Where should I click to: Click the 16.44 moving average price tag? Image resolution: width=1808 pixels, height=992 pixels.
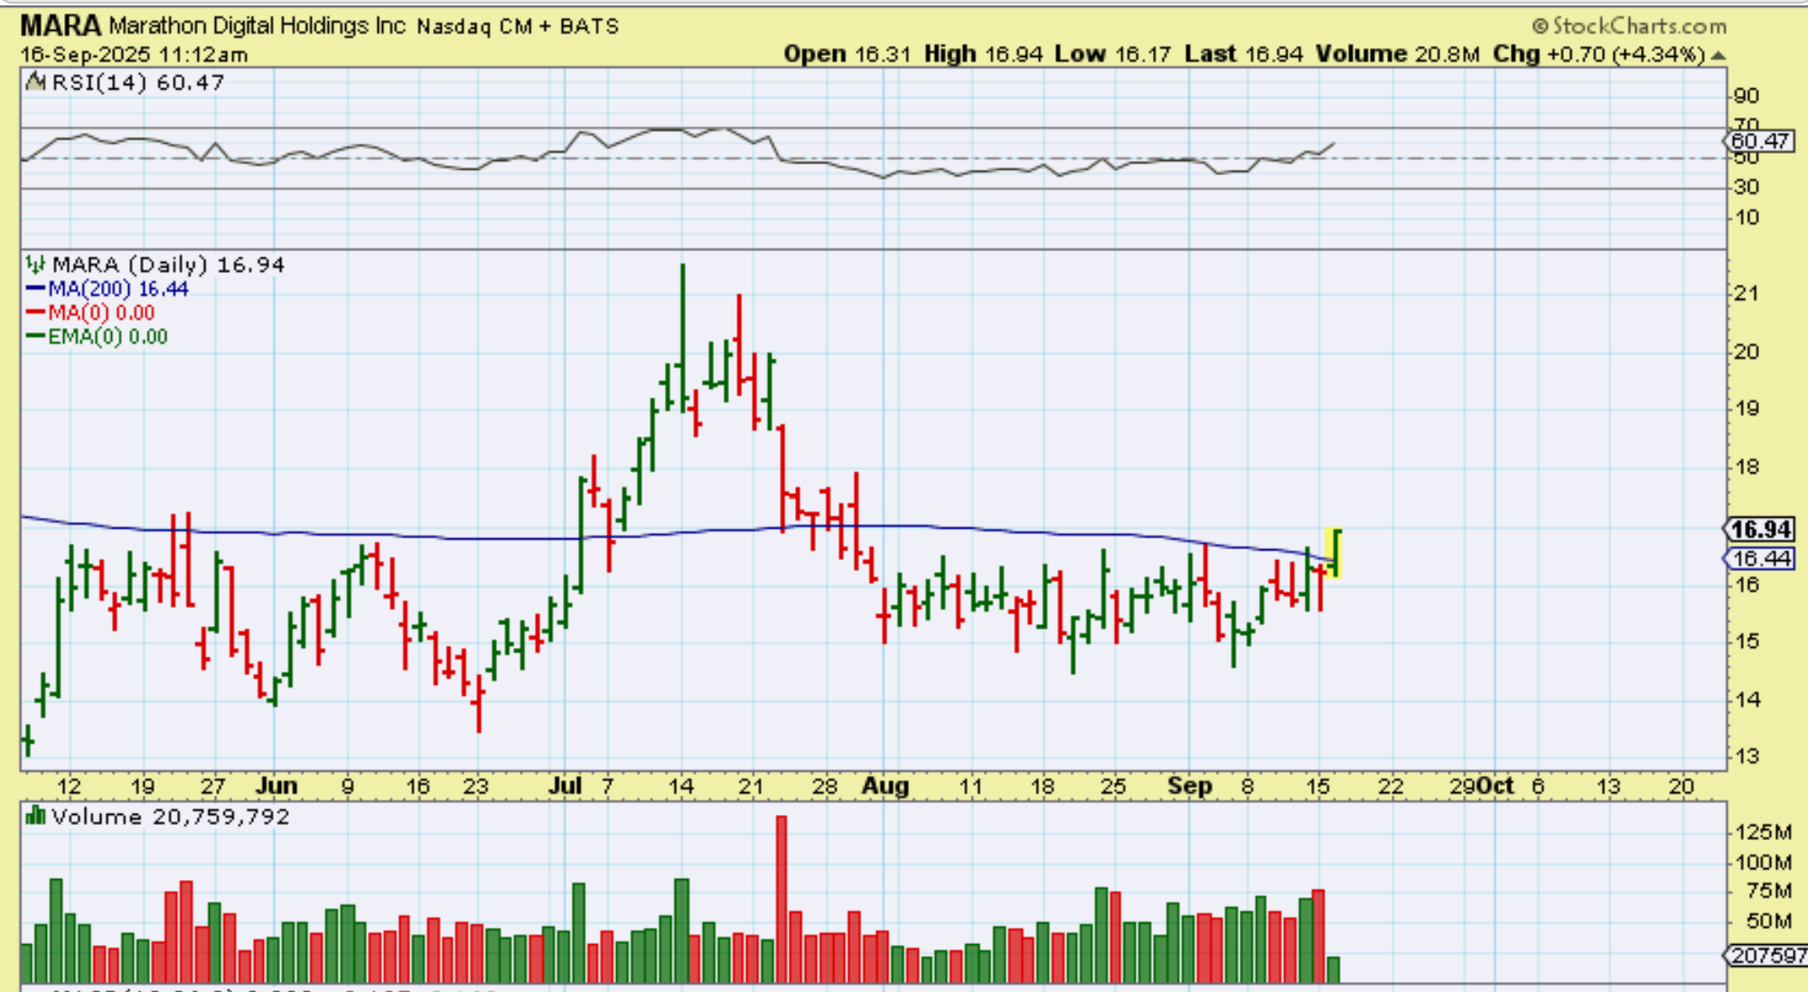point(1761,558)
